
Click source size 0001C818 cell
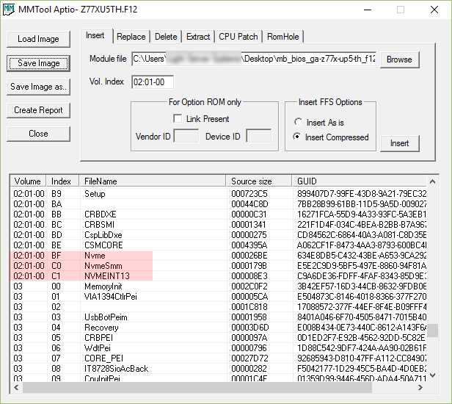[249, 307]
